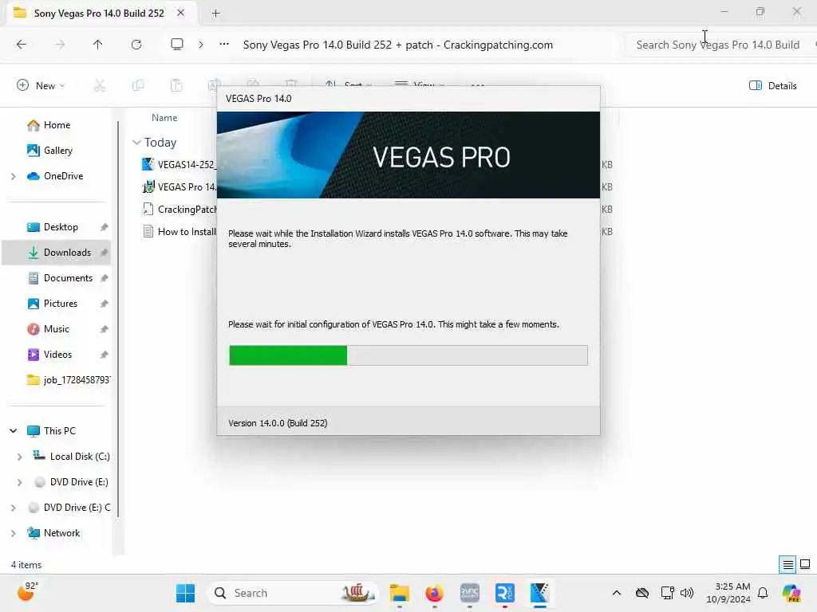Expand Local Disk (C:) node
This screenshot has width=817, height=612.
[19, 457]
